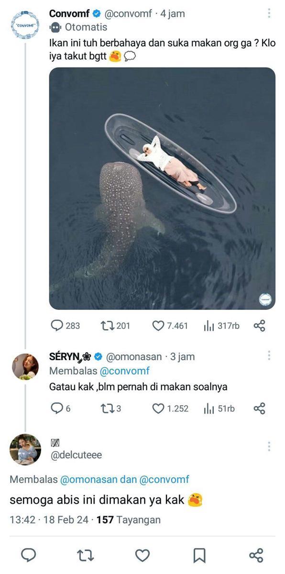Retweet SÉRYN's reply with 3 retweets
285x574 pixels.
pos(111,408)
